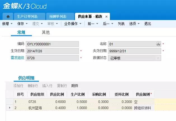This screenshot has width=176, height=121.
Task: Go to previous record with 前一
Action: click(91, 24)
